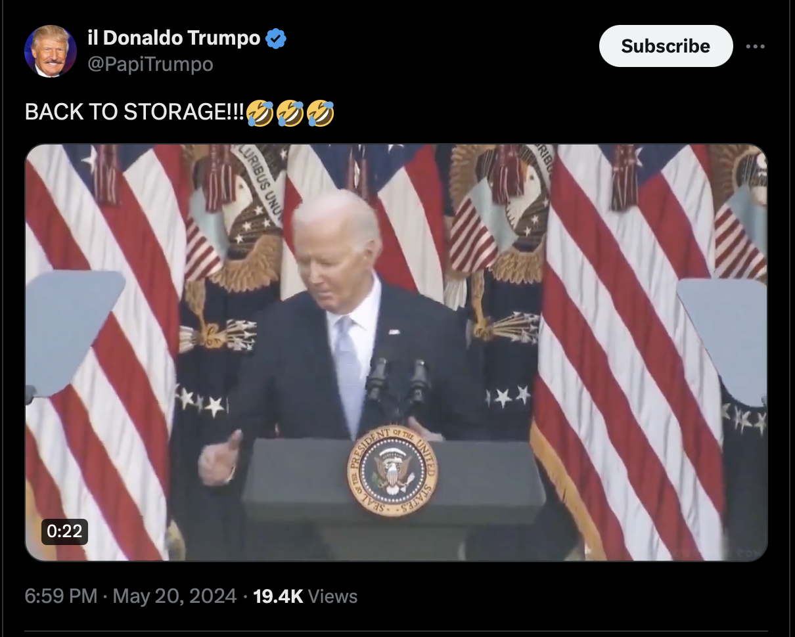Viewport: 795px width, 637px height.
Task: Open the three-dot more options menu
Action: (756, 47)
